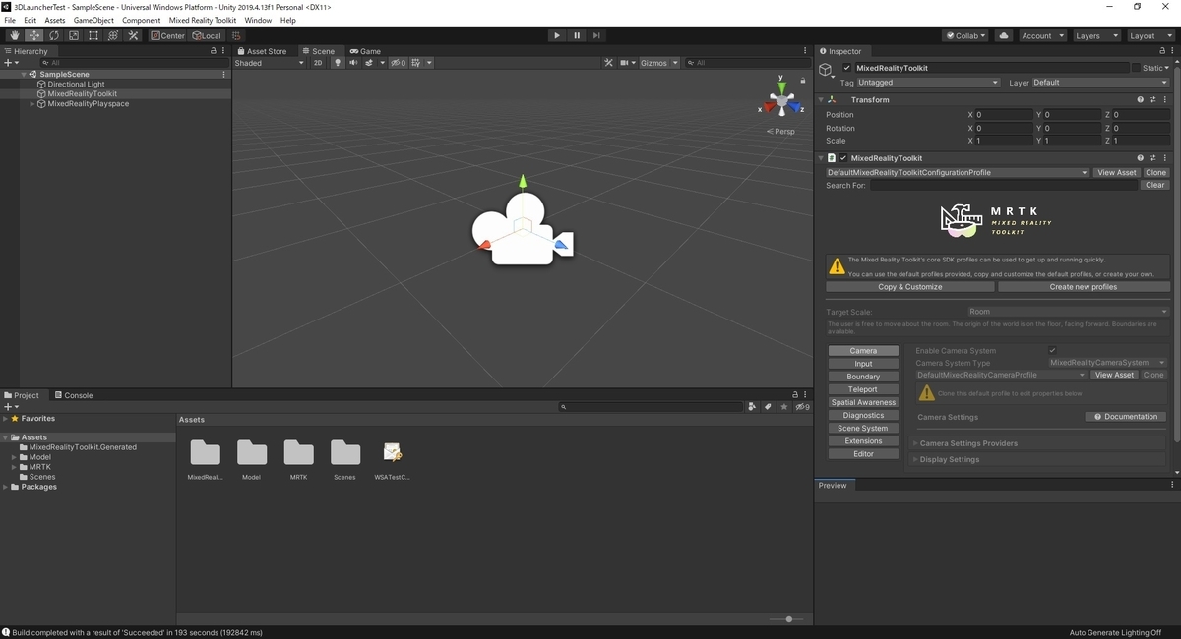Switch to the Asset Store tab
The width and height of the screenshot is (1181, 639).
tap(261, 51)
